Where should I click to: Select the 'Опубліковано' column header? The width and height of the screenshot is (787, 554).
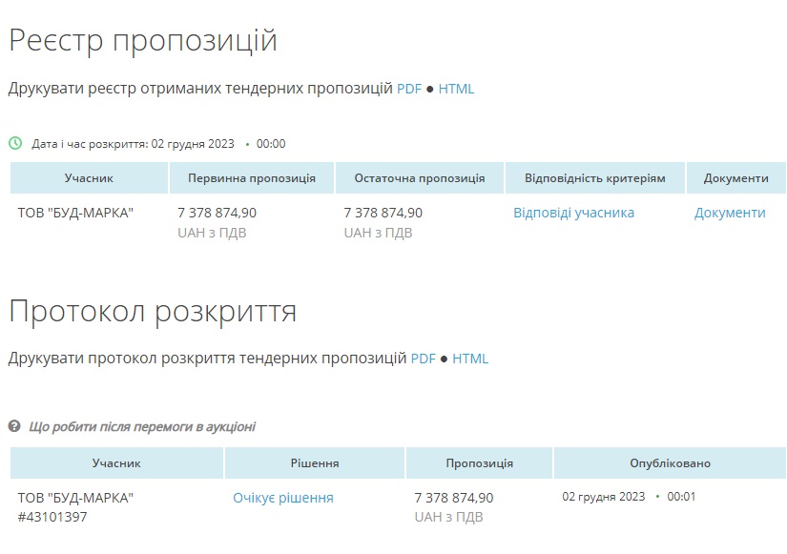pos(670,463)
